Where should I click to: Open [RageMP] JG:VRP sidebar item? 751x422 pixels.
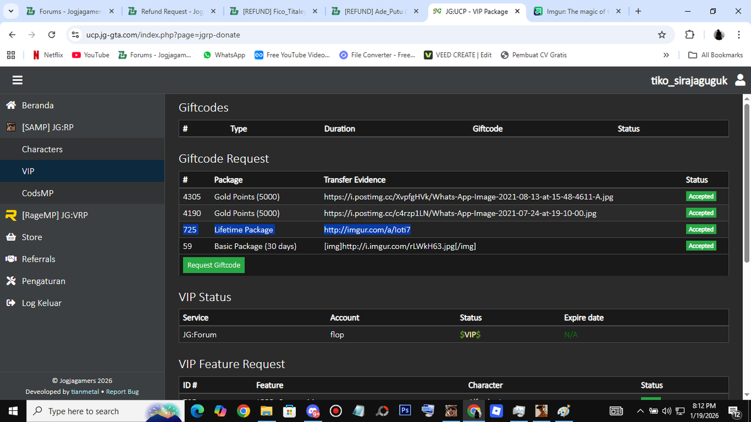point(82,215)
